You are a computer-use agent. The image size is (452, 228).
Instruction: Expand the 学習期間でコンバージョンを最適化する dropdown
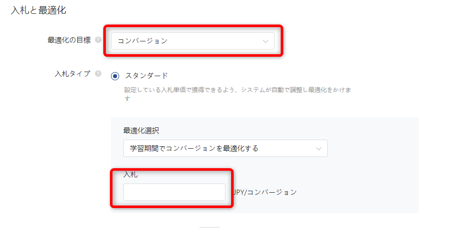pyautogui.click(x=225, y=149)
